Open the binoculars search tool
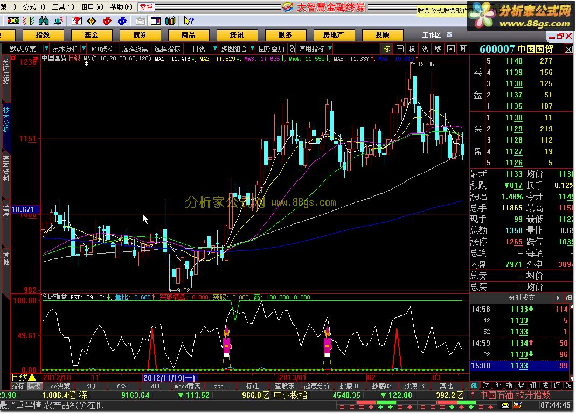 43,21
